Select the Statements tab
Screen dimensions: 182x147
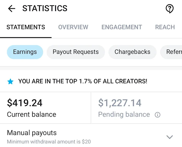click(x=26, y=27)
